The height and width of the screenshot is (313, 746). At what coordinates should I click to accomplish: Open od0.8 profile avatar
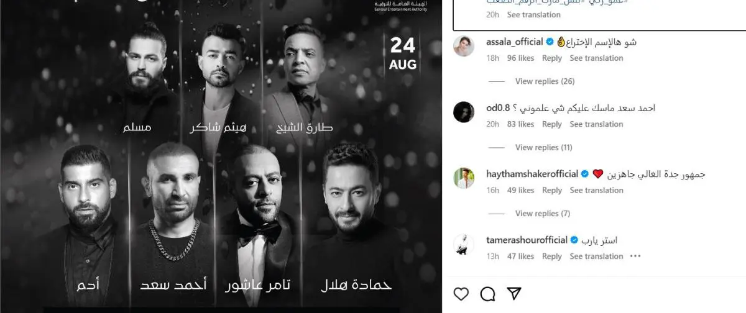(464, 112)
